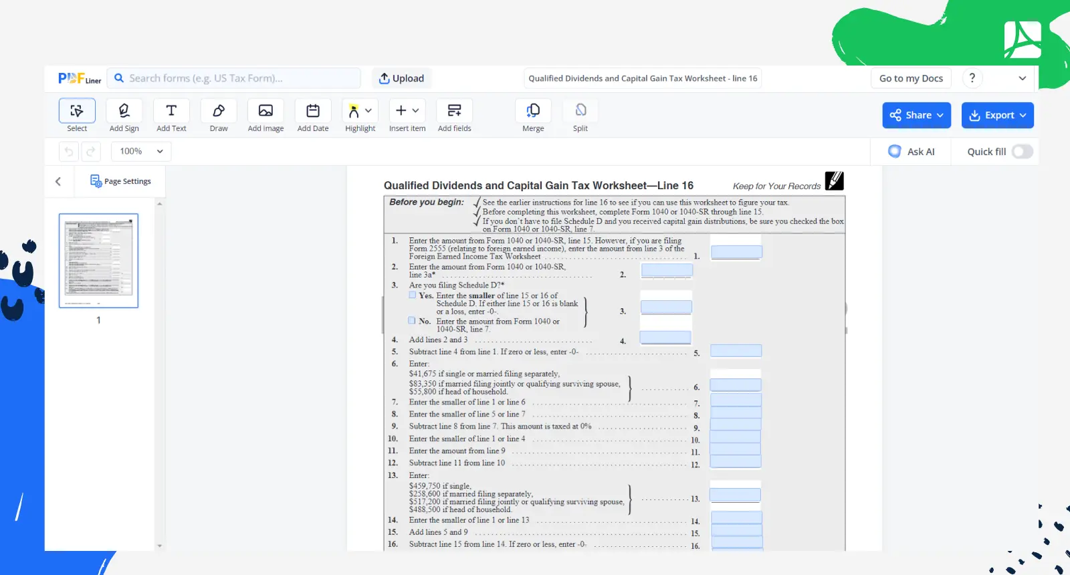1070x575 pixels.
Task: Click the Merge documents icon
Action: 533,110
